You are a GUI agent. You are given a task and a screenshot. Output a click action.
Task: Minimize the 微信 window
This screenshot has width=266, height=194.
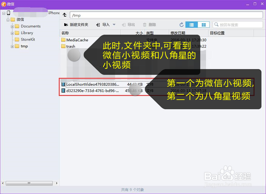point(248,4)
